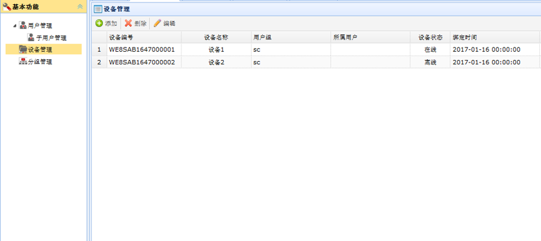This screenshot has width=541, height=241.
Task: Collapse the 基本功能 panel with double chevron
Action: tap(80, 6)
